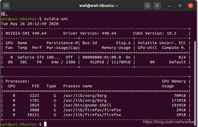Click the Driver Version 440.64 text

[x=90, y=33]
